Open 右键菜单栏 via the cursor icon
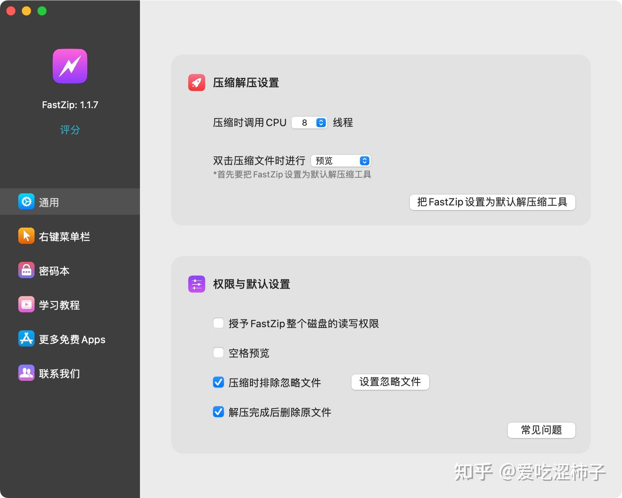This screenshot has height=498, width=622. (x=26, y=236)
